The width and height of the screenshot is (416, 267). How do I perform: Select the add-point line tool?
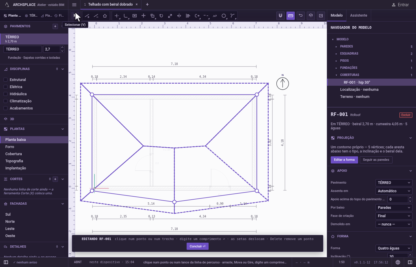(87, 16)
